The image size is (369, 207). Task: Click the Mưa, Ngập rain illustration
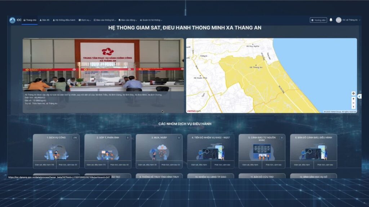coord(159,152)
